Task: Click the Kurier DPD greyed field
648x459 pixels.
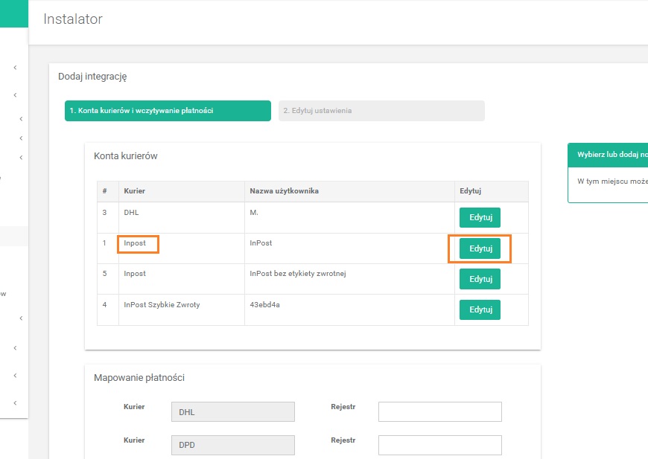Action: [232, 445]
